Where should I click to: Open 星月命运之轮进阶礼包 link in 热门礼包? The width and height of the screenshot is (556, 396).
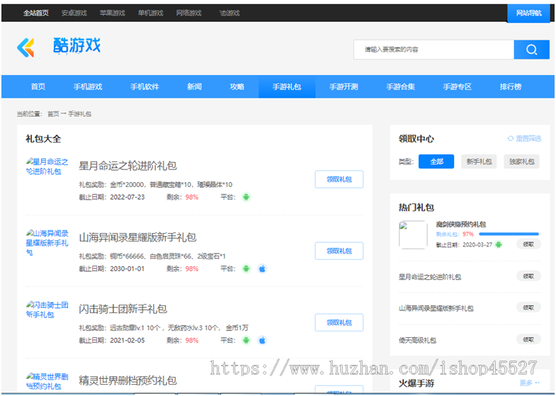click(x=430, y=277)
